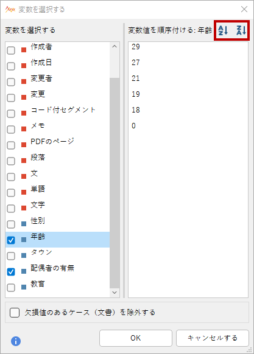Click the variable list scrollbar thumb
The width and height of the screenshot is (254, 354).
[115, 183]
